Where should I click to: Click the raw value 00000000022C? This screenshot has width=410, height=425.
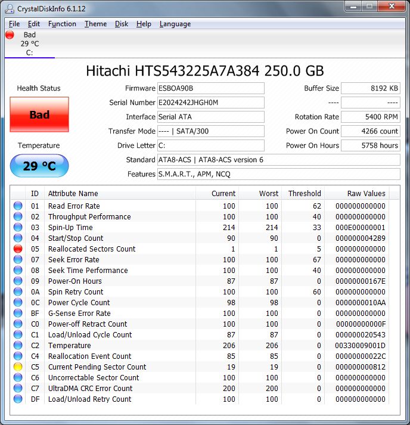coord(361,356)
